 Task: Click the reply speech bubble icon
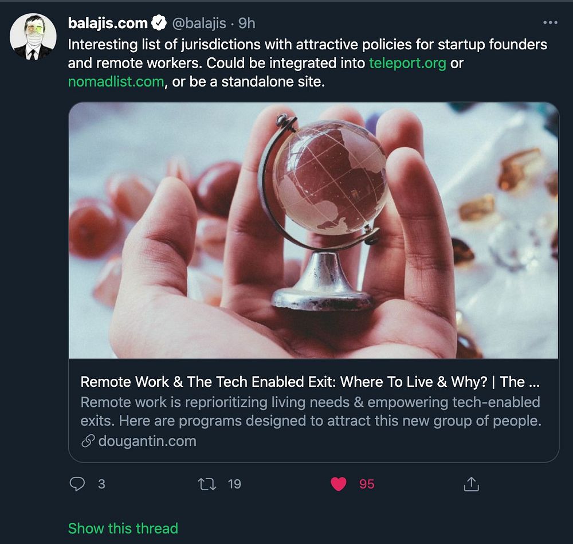[77, 484]
